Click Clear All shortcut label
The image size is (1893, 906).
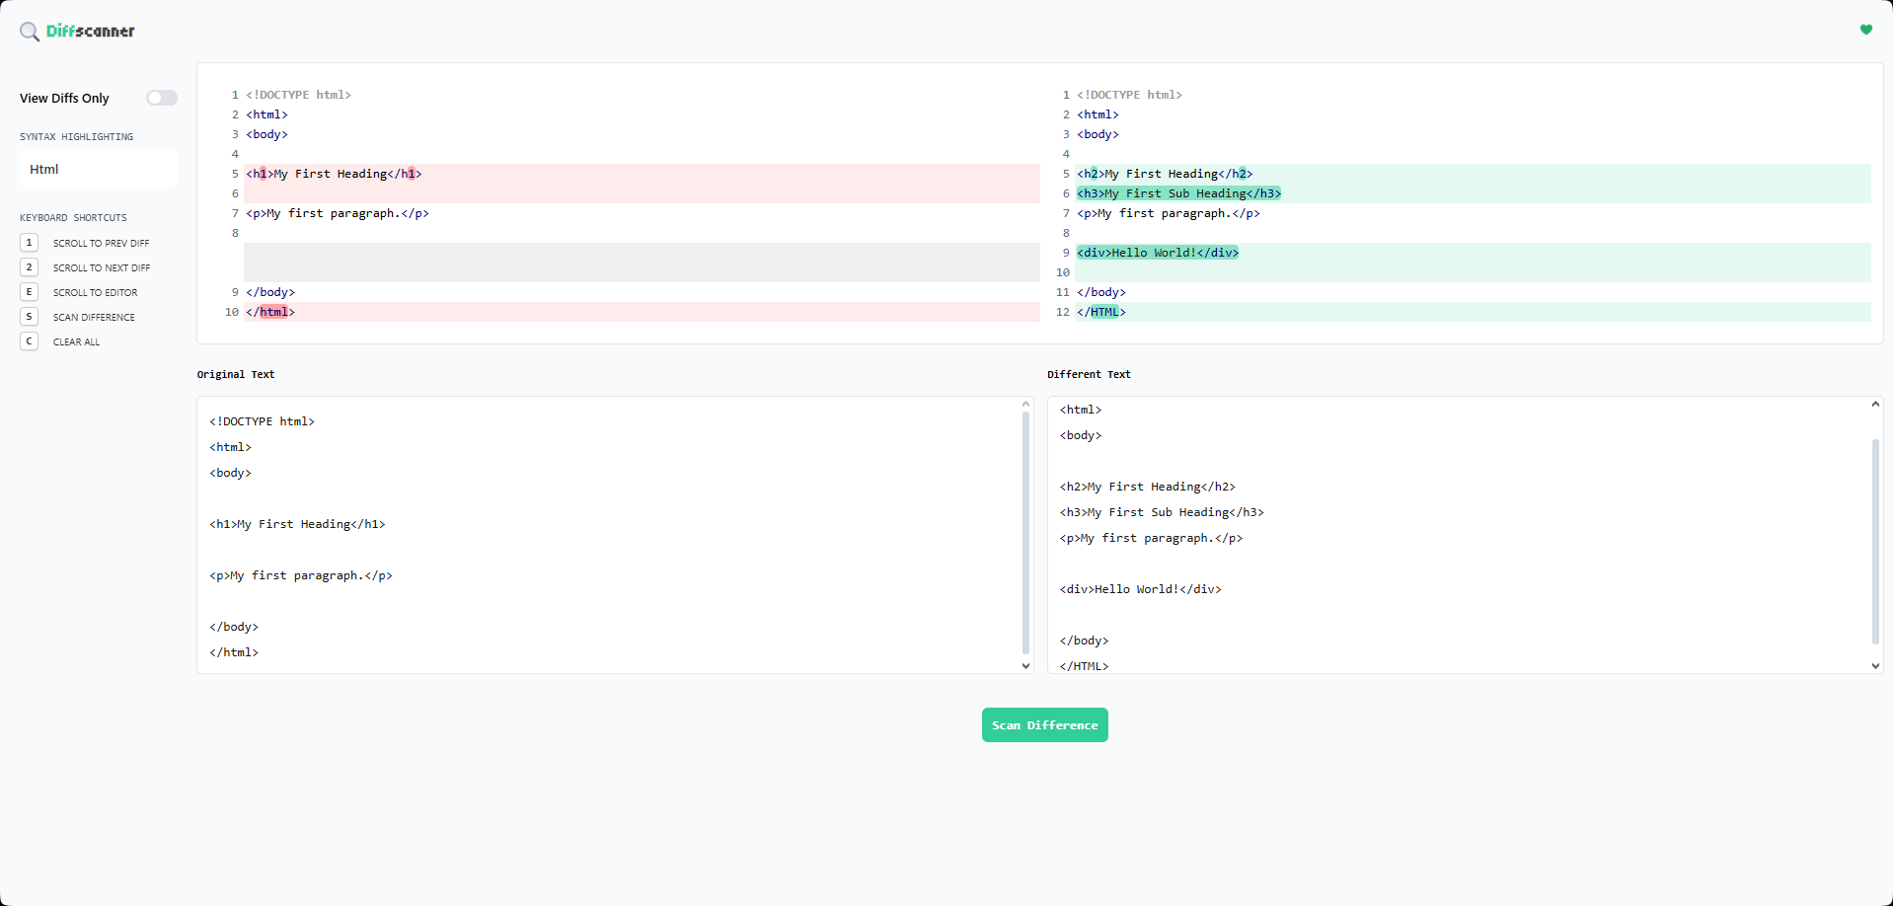(x=76, y=342)
